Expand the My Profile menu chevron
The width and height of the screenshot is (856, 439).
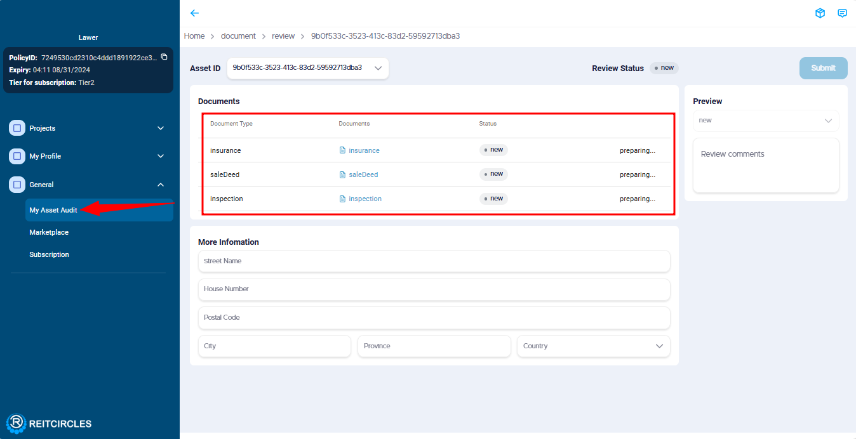pyautogui.click(x=161, y=156)
